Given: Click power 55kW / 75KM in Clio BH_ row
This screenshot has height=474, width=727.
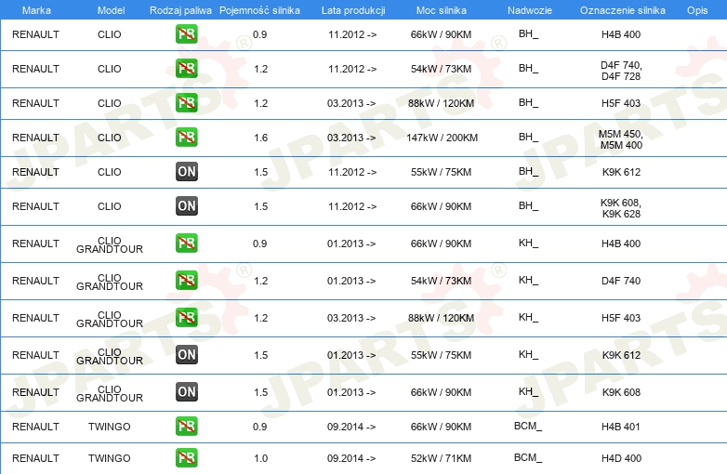Looking at the screenshot, I should (x=441, y=172).
